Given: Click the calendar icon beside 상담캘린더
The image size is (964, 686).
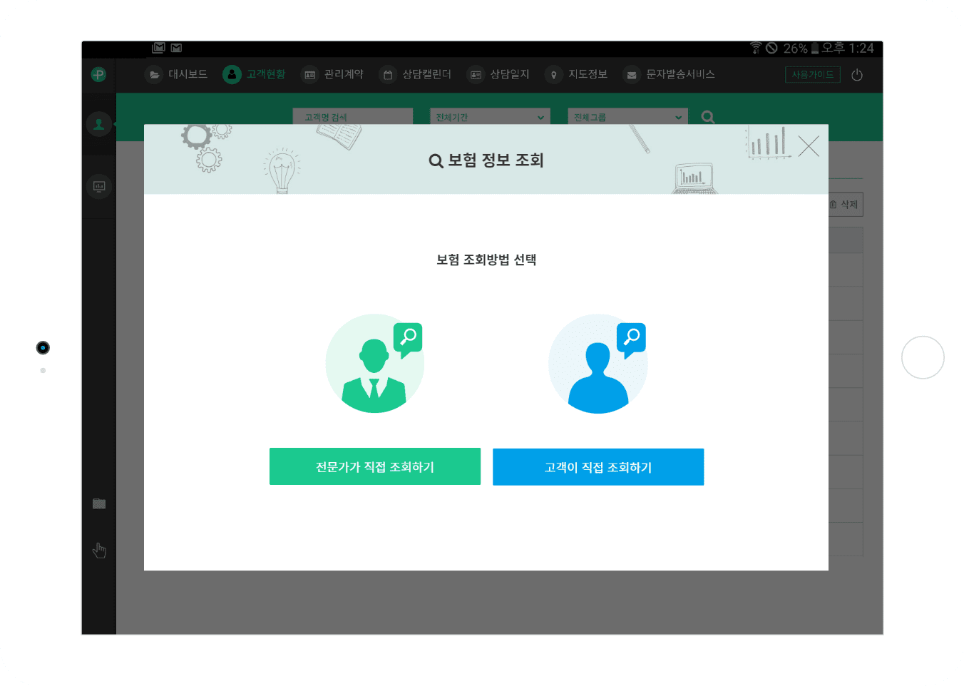Looking at the screenshot, I should [x=388, y=74].
